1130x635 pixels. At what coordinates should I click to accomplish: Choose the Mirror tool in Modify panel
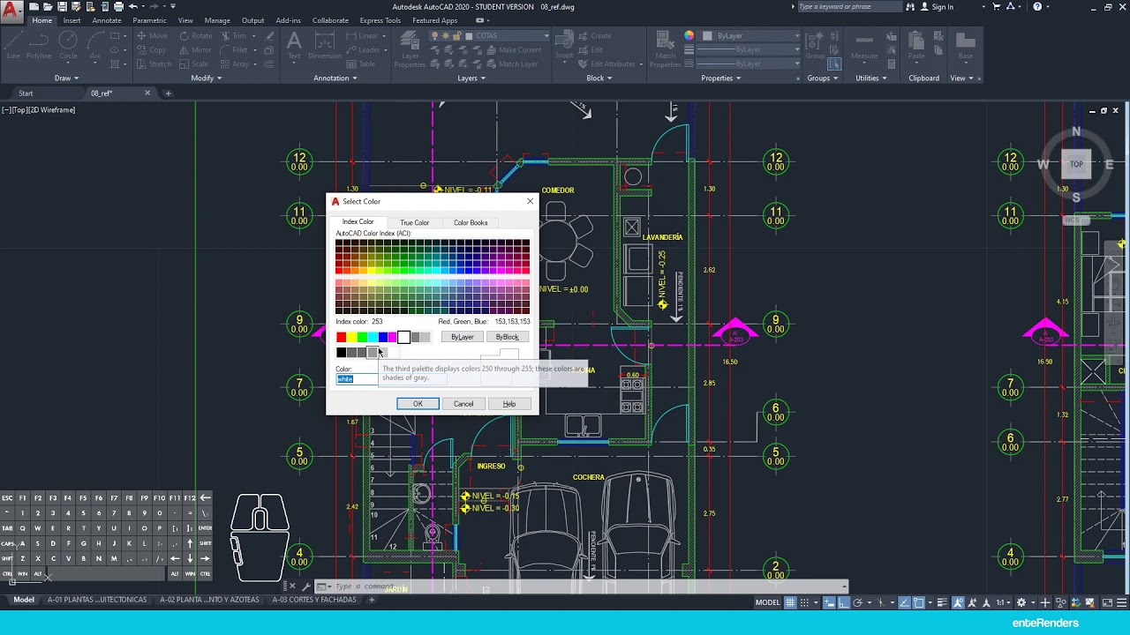196,50
